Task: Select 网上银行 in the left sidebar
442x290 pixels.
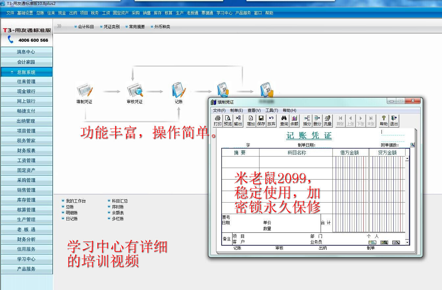Action: coord(26,101)
